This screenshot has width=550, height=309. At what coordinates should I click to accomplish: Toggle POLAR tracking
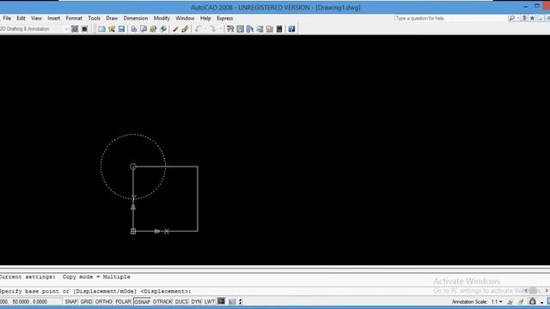pyautogui.click(x=123, y=301)
